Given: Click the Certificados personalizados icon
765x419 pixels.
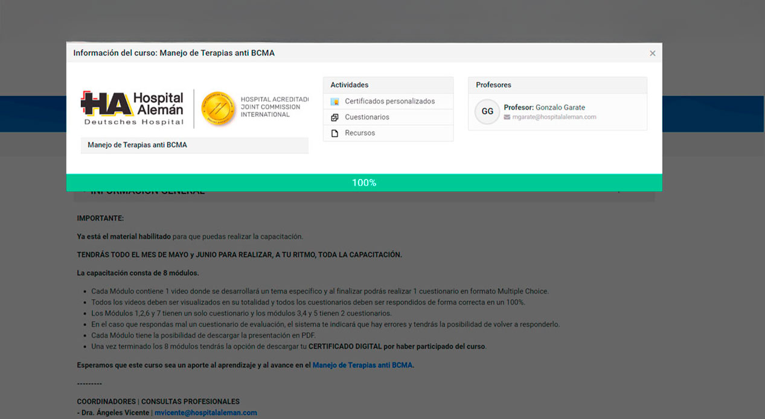Looking at the screenshot, I should click(334, 101).
